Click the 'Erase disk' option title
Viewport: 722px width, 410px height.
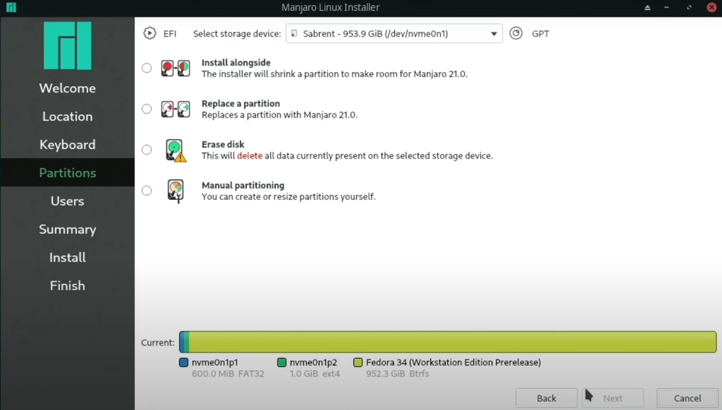(223, 144)
